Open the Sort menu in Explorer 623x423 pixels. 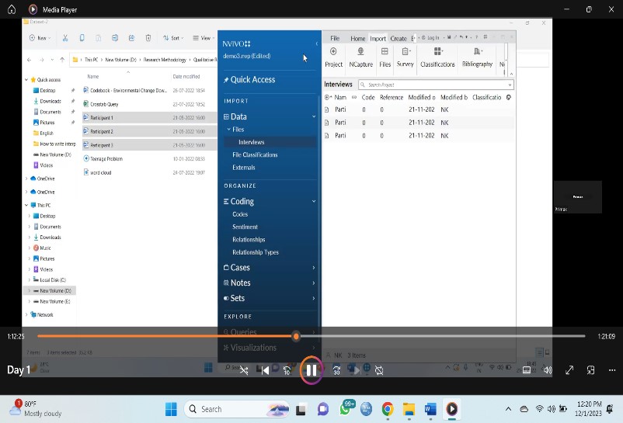point(172,38)
